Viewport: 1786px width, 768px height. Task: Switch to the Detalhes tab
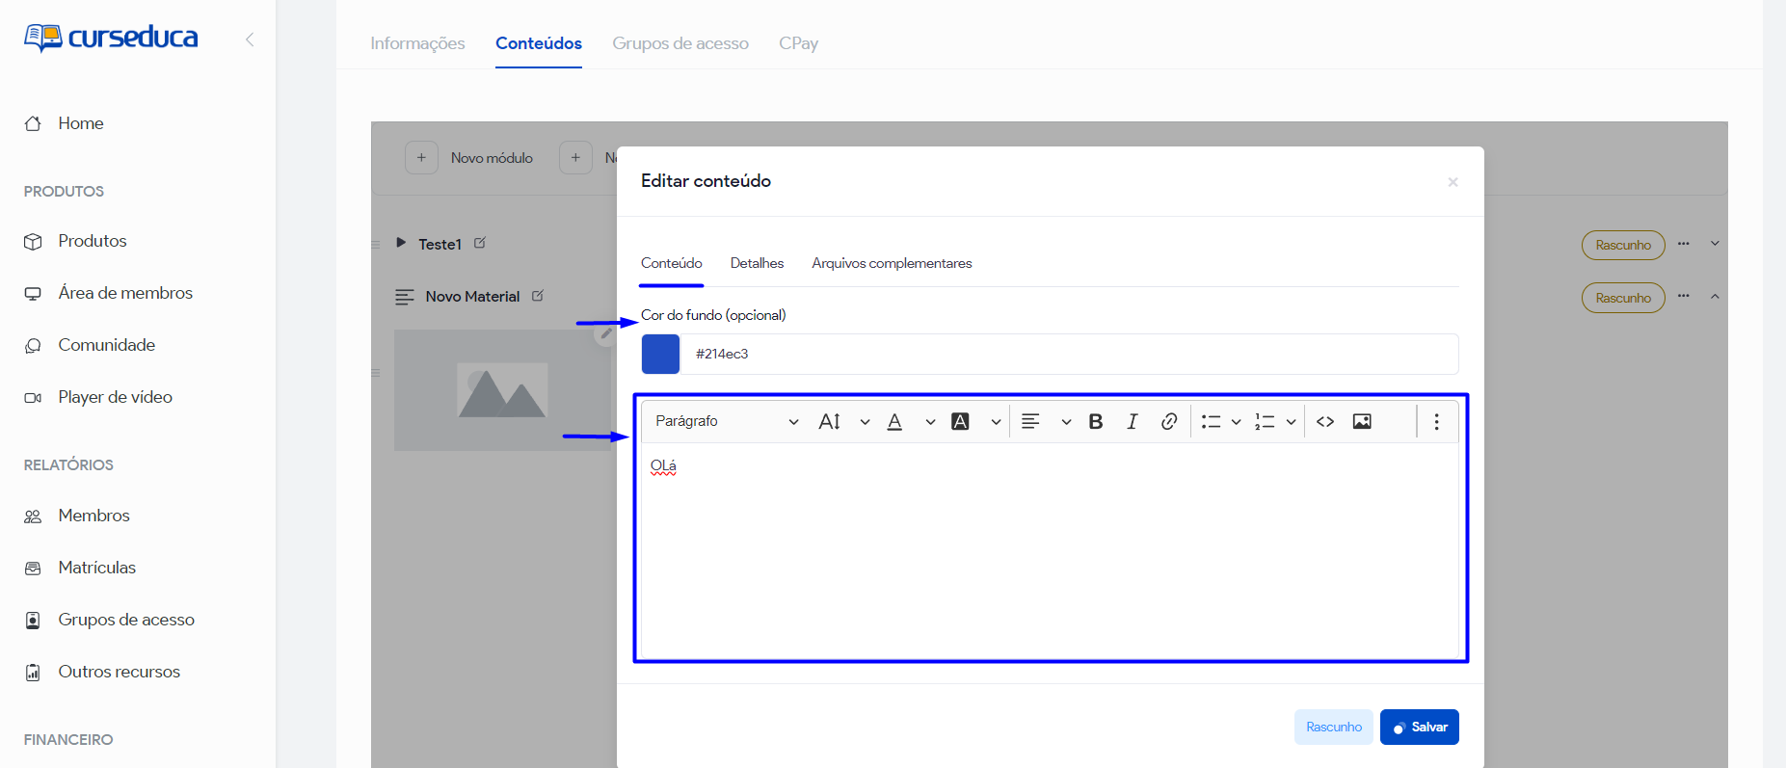click(x=757, y=263)
